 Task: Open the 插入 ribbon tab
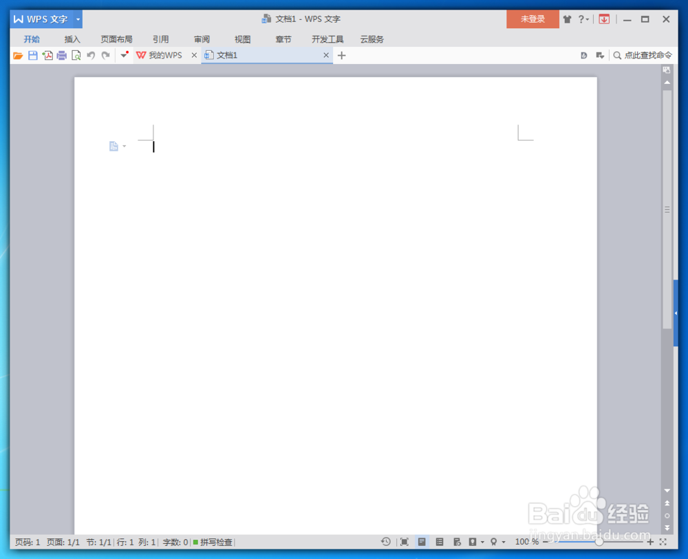[x=72, y=39]
